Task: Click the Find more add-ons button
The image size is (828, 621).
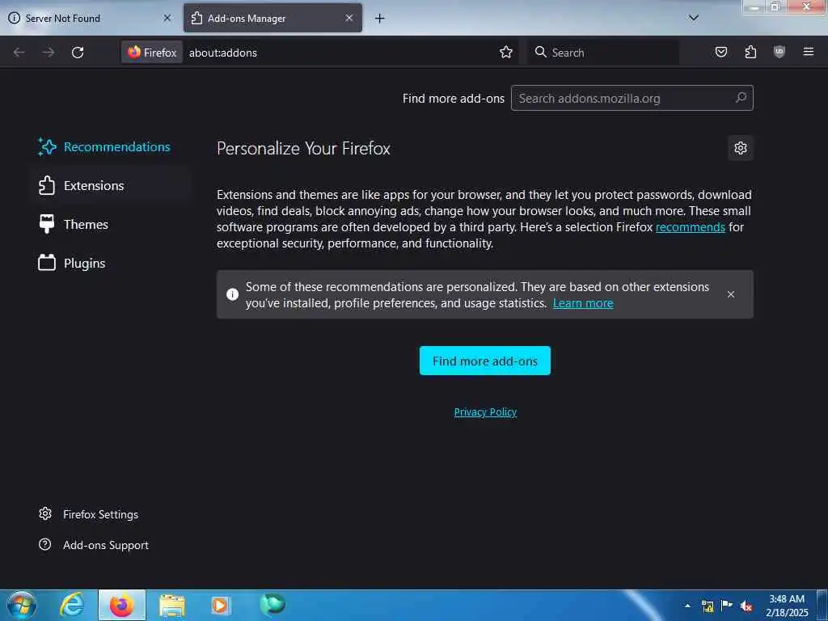Action: (485, 361)
